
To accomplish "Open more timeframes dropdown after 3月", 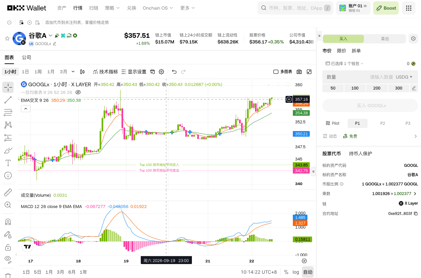I will click(73, 72).
